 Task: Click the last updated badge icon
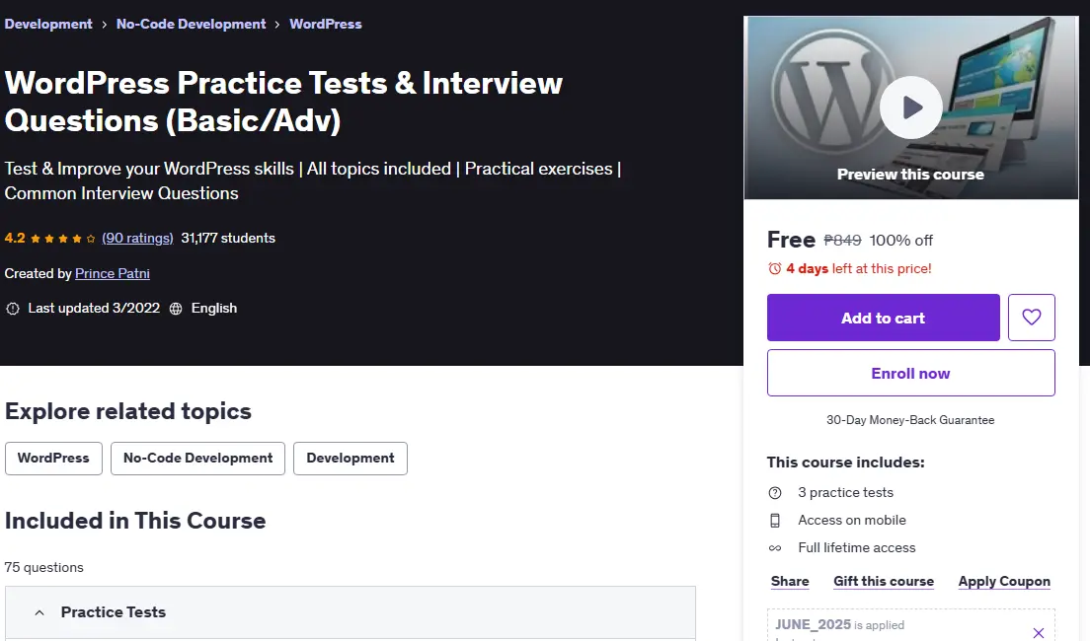point(13,309)
